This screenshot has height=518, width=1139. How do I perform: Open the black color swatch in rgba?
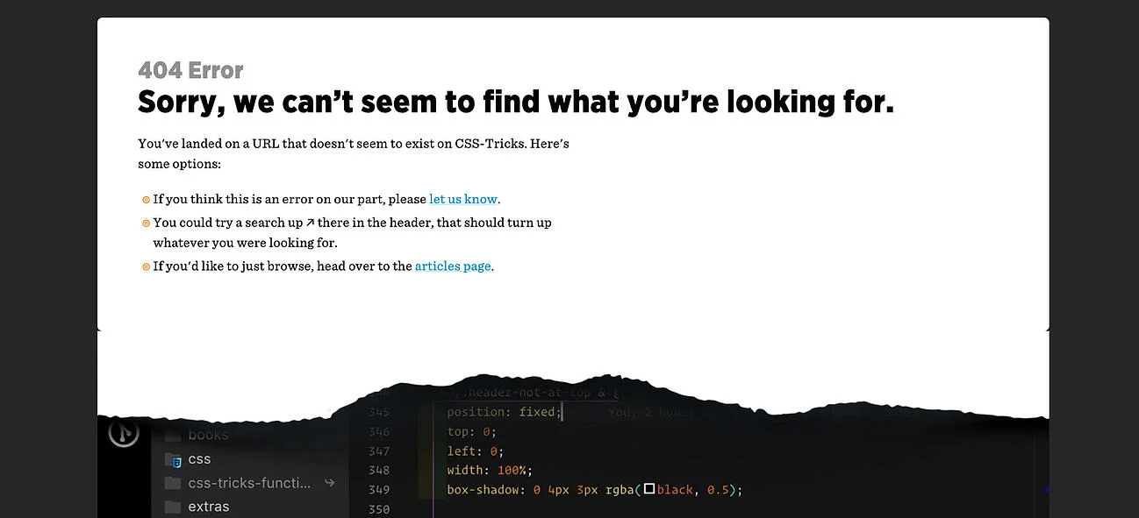pyautogui.click(x=649, y=489)
